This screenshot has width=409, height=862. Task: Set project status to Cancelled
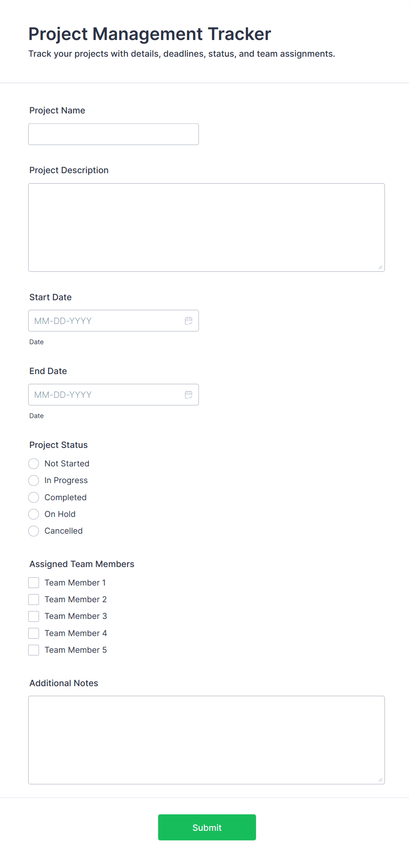click(34, 531)
